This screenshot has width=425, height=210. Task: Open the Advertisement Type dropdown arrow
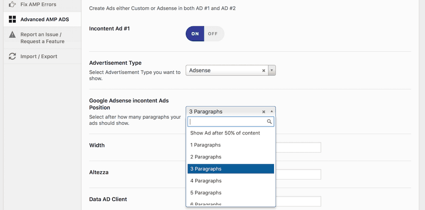[272, 71]
